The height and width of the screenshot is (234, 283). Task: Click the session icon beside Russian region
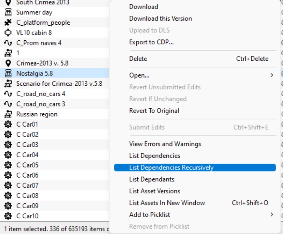pyautogui.click(x=8, y=114)
